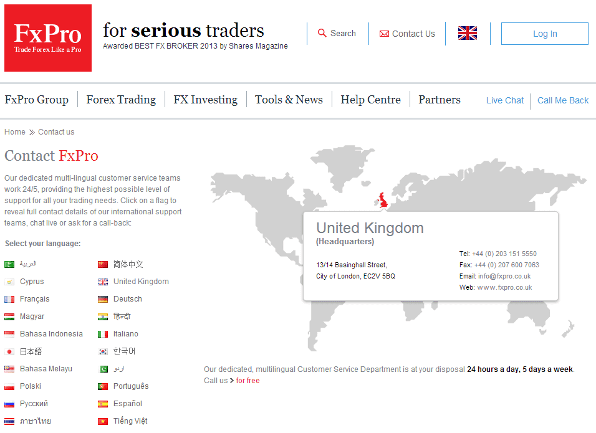Select Français language link
The image size is (596, 433).
pos(34,299)
